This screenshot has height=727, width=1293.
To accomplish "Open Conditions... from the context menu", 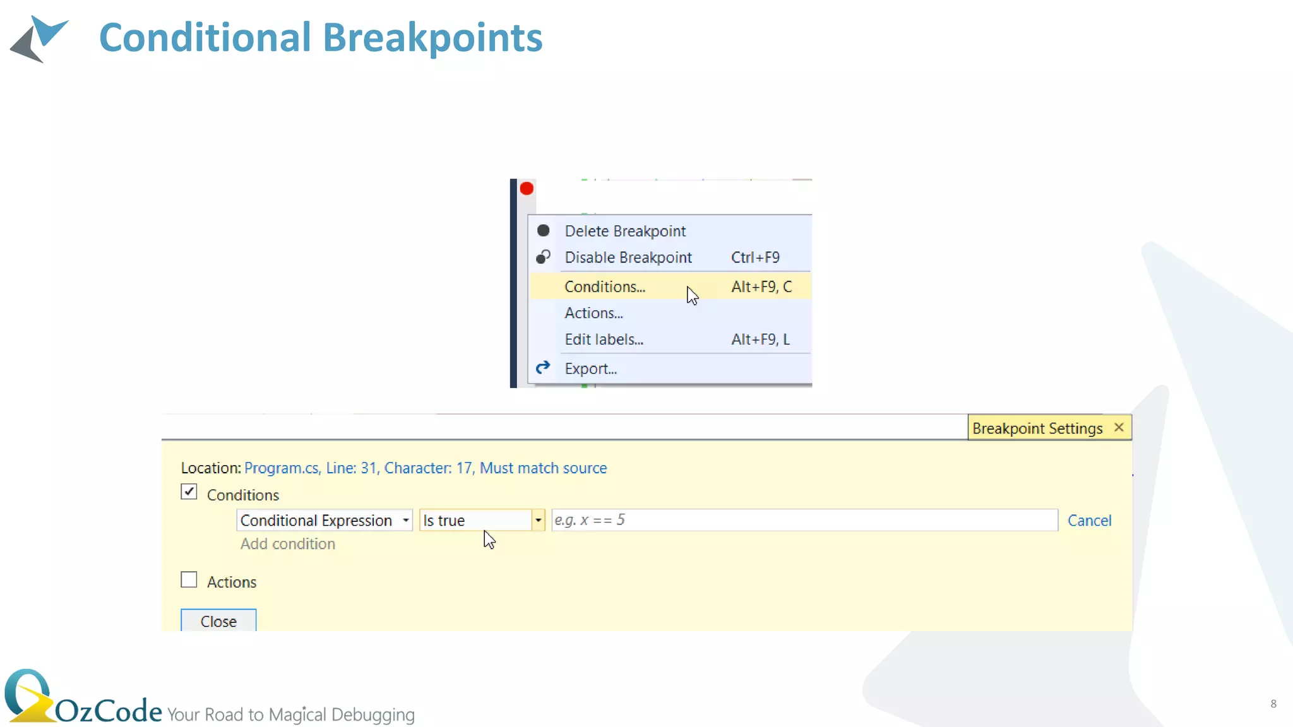I will [670, 287].
